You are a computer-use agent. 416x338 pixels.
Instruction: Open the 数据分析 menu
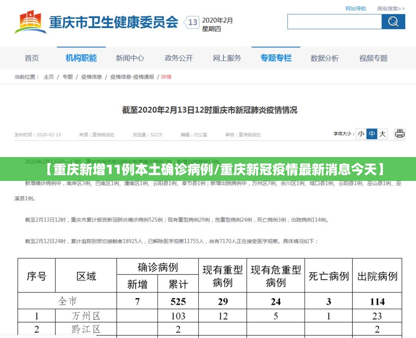(325, 58)
